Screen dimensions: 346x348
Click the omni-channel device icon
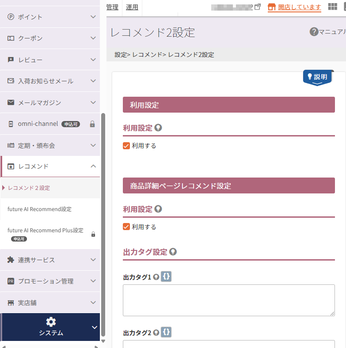coord(11,124)
